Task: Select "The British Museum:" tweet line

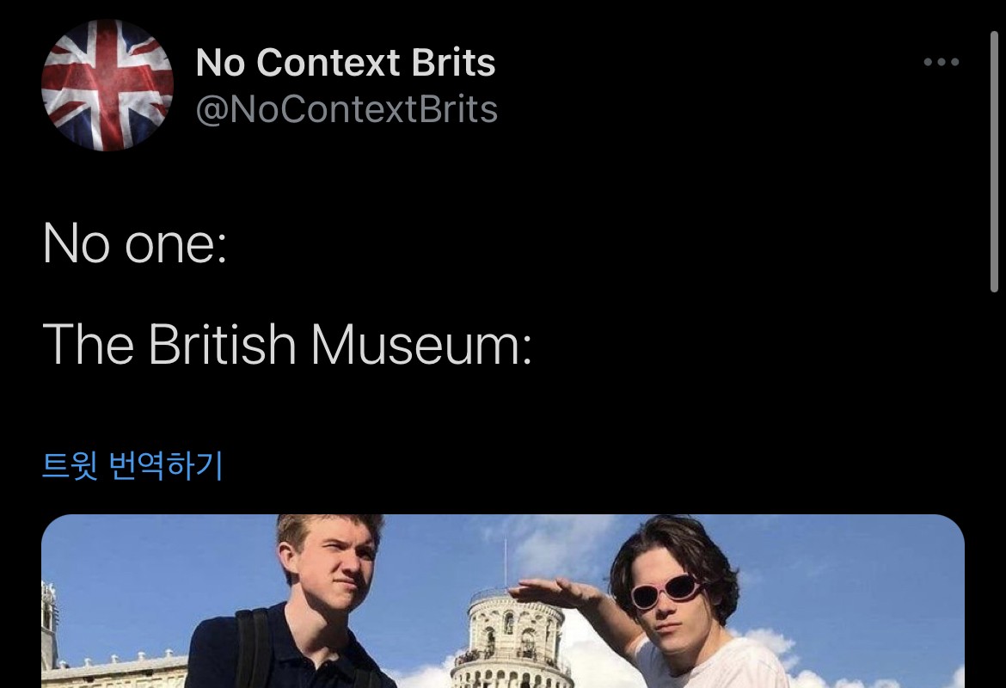Action: (286, 344)
